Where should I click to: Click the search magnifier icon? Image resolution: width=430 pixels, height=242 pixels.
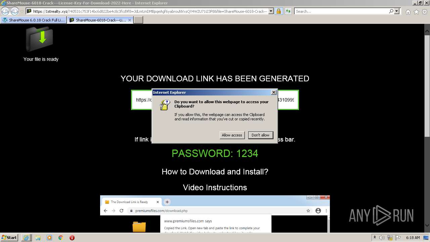391,11
